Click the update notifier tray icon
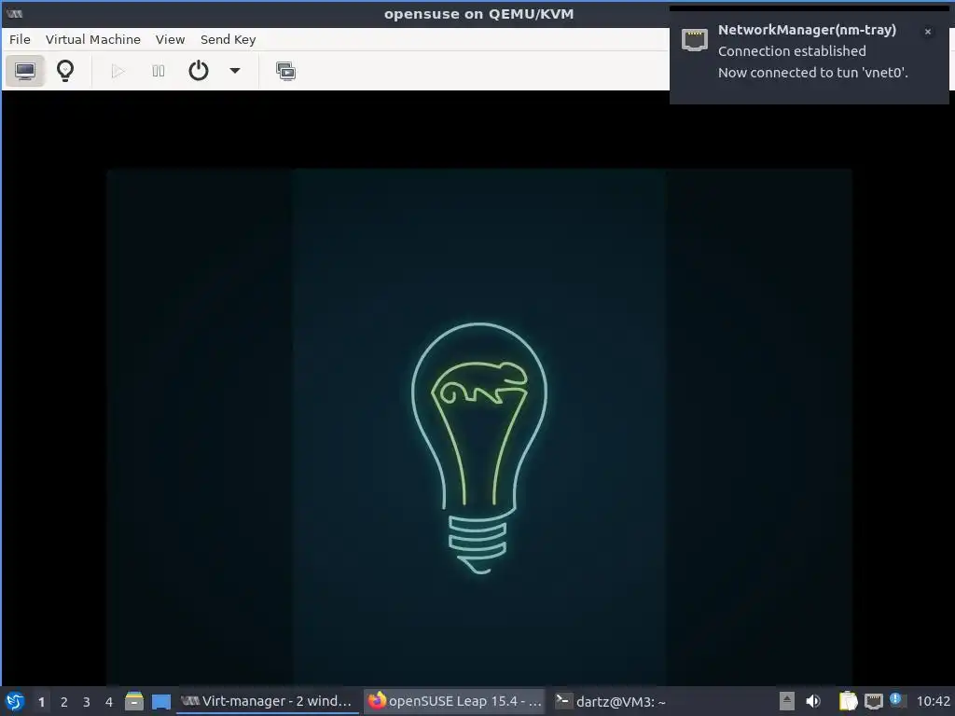This screenshot has height=716, width=955. click(x=896, y=699)
